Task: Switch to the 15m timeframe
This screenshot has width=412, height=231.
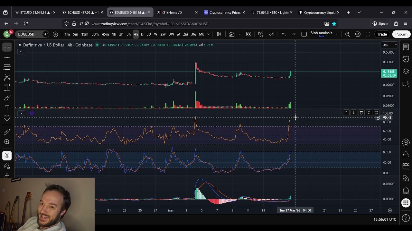Action: [85, 34]
